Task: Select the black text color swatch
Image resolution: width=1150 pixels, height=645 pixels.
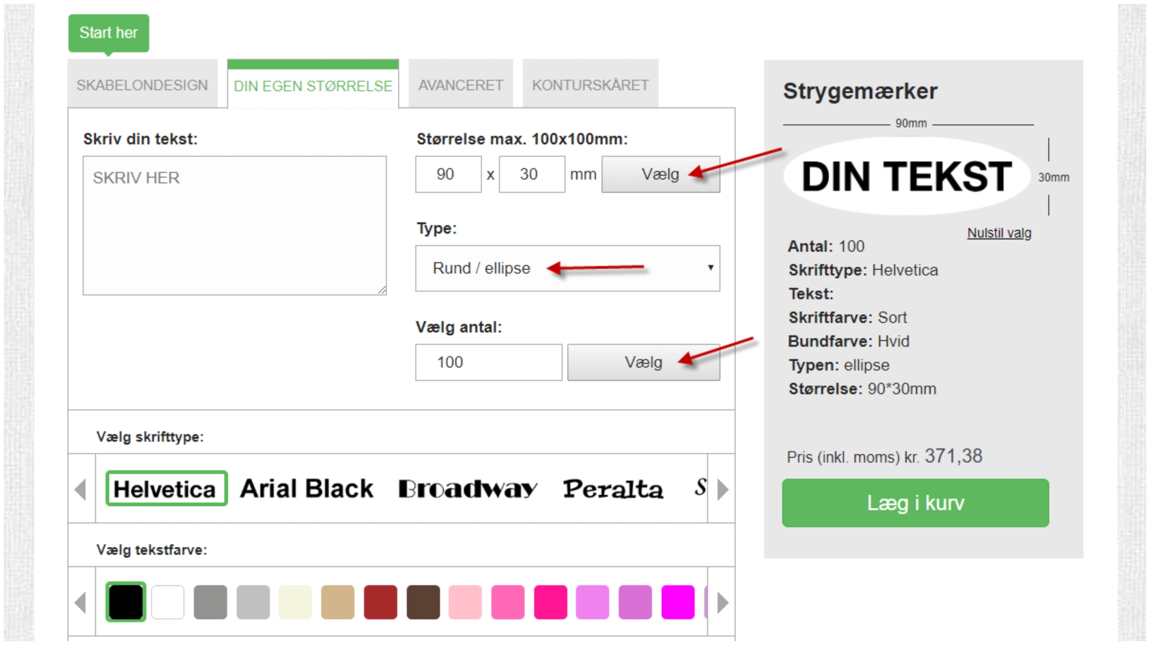Action: pos(125,602)
